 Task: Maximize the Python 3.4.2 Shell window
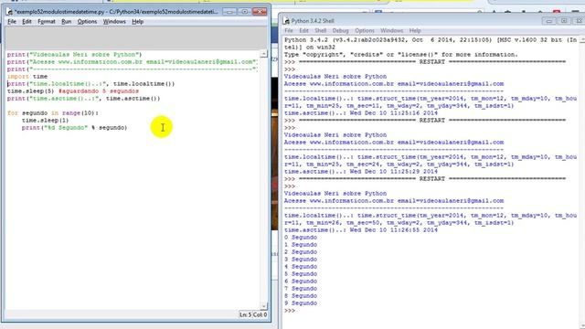coord(564,21)
